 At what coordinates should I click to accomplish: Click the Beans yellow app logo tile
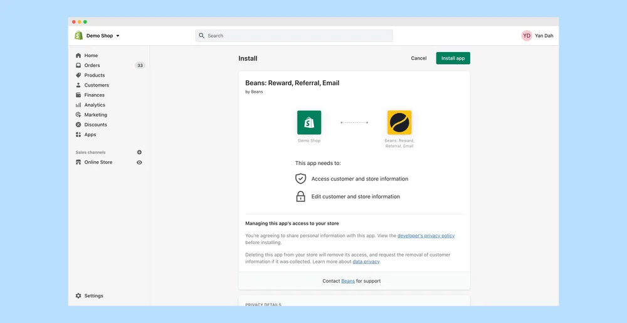click(x=399, y=122)
